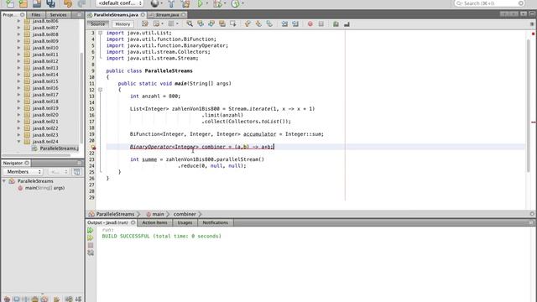
Task: Collapse the imports fold at line 3
Action: pyautogui.click(x=100, y=33)
